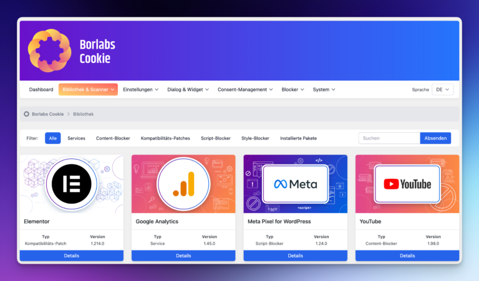Open the Bibliothek & Scanner menu
This screenshot has width=479, height=281.
point(88,89)
